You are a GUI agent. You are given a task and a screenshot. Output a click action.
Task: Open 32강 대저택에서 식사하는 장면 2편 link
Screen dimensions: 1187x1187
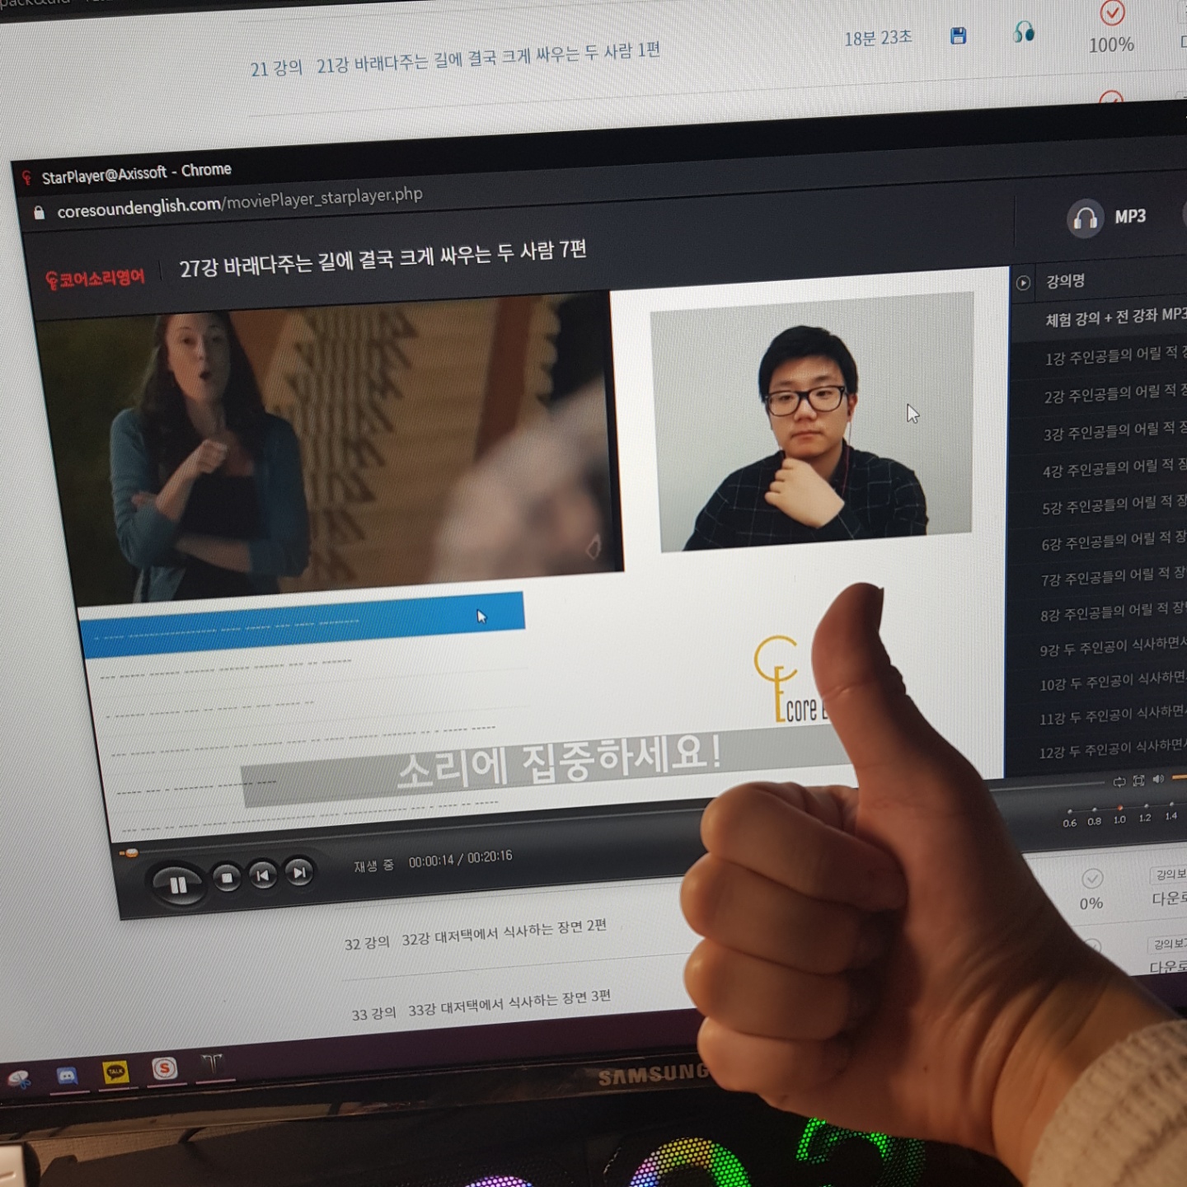coord(504,932)
